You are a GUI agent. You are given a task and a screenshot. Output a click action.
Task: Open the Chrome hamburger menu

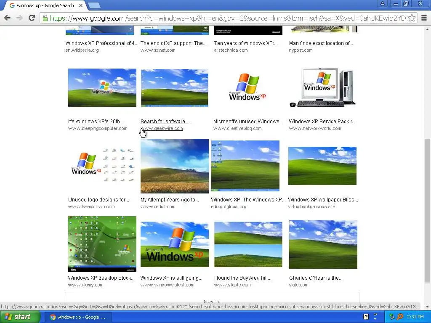coord(424,18)
